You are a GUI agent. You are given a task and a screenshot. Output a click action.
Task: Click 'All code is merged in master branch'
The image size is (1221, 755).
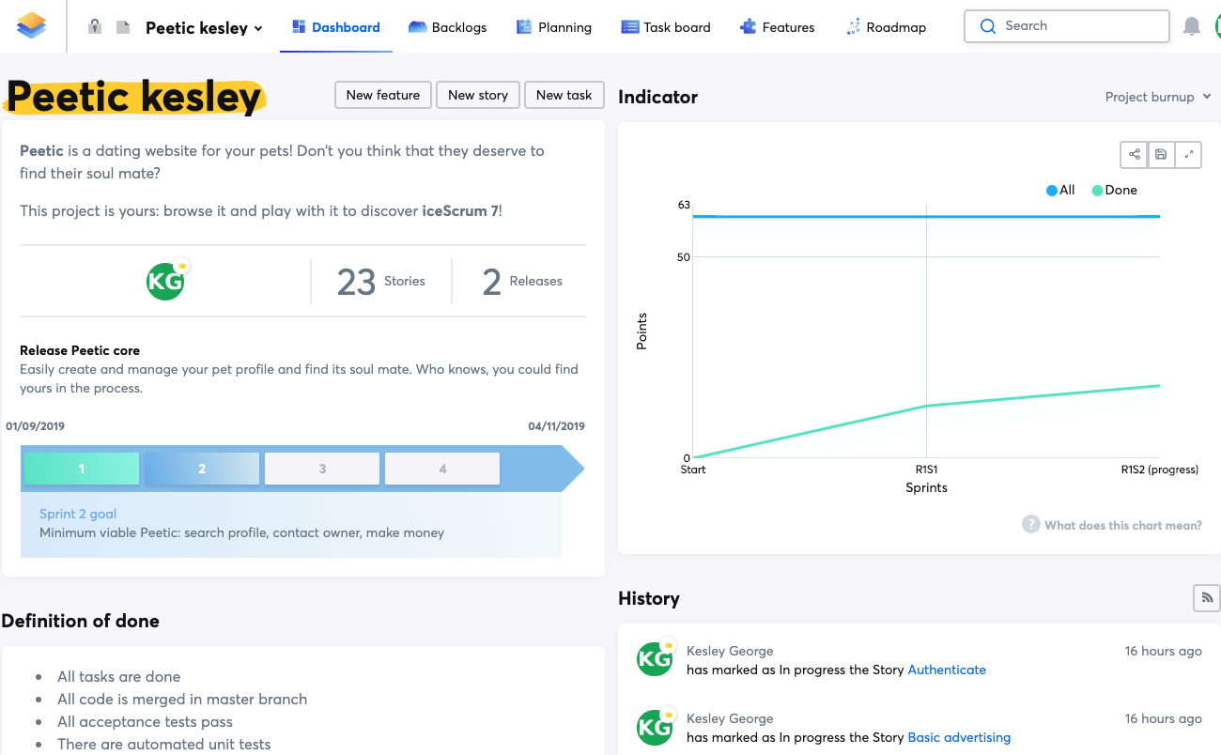coord(182,699)
